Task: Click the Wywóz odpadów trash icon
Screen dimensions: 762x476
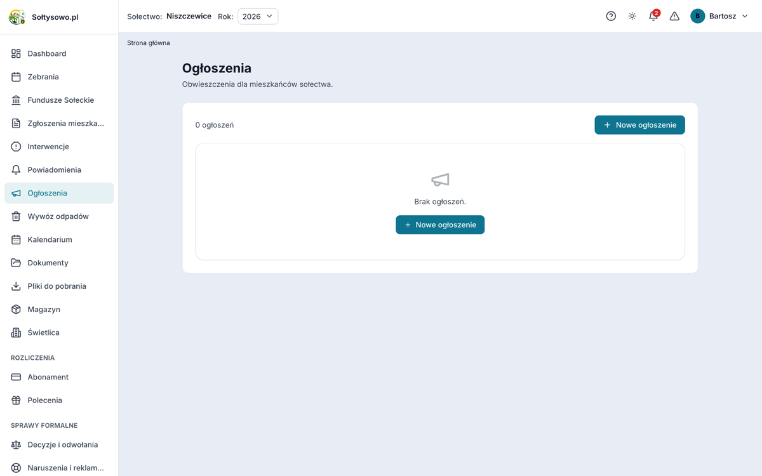Action: tap(16, 216)
